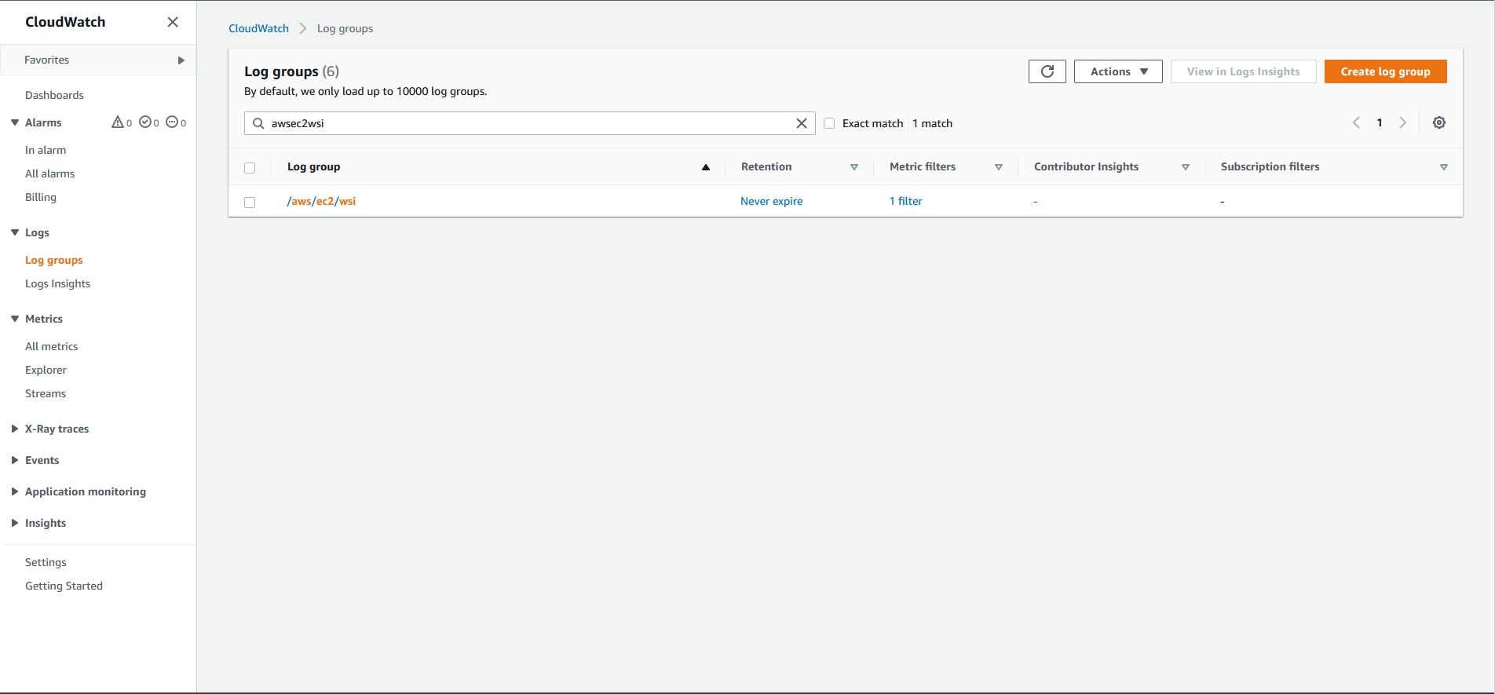1495x694 pixels.
Task: Sort by Contributor Insights column arrow
Action: coord(1186,167)
